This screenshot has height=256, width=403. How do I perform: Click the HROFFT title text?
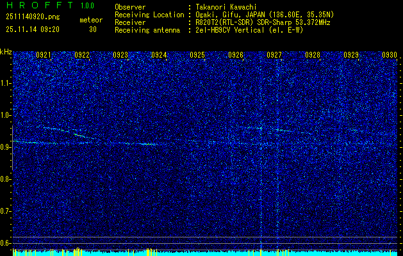[39, 5]
